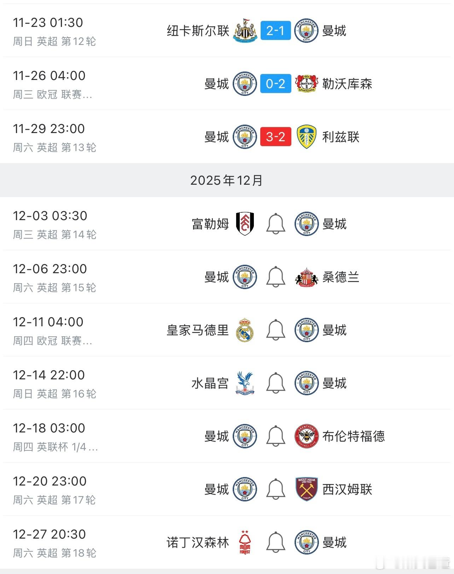This screenshot has width=454, height=574.
Task: Open the red 3-2 score badge
Action: [x=275, y=137]
